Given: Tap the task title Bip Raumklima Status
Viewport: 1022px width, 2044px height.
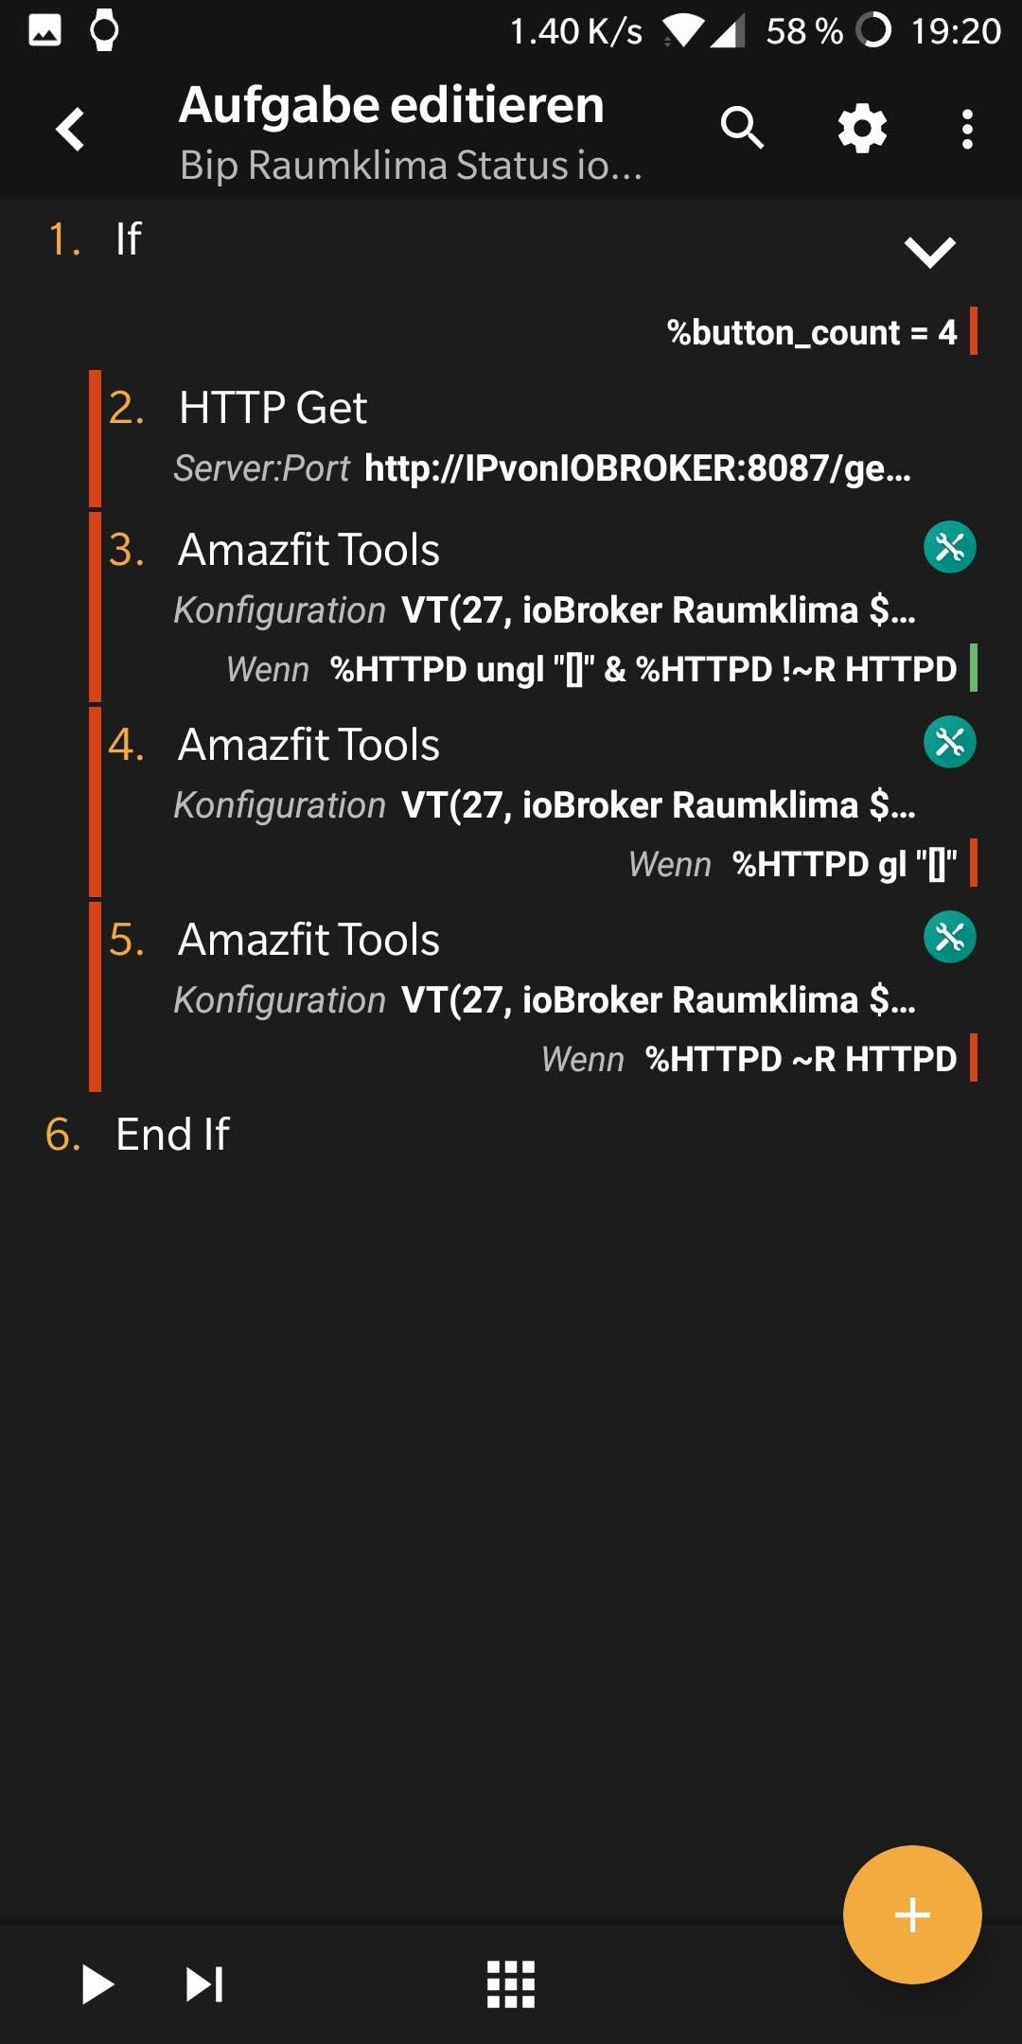Looking at the screenshot, I should (x=411, y=166).
